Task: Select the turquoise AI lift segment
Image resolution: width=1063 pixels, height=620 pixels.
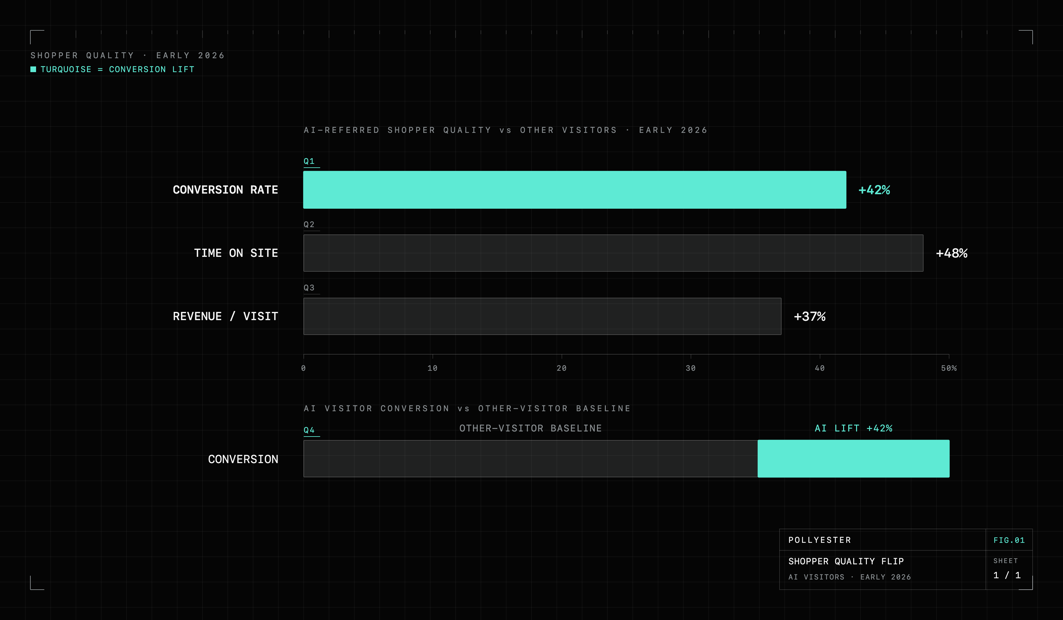Action: coord(853,459)
